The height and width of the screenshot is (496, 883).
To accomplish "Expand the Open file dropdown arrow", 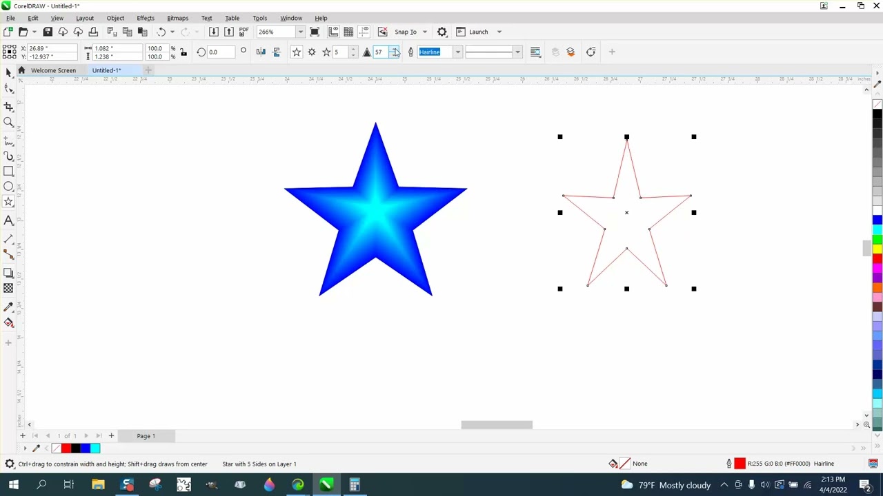I will pyautogui.click(x=34, y=32).
